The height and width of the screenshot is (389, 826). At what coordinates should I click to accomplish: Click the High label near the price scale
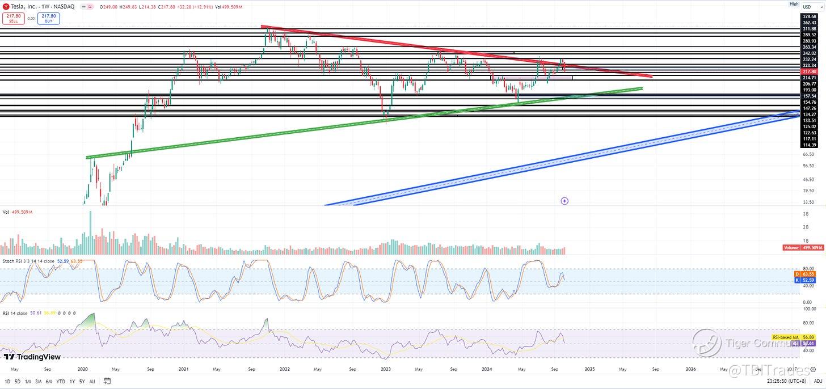[794, 4]
